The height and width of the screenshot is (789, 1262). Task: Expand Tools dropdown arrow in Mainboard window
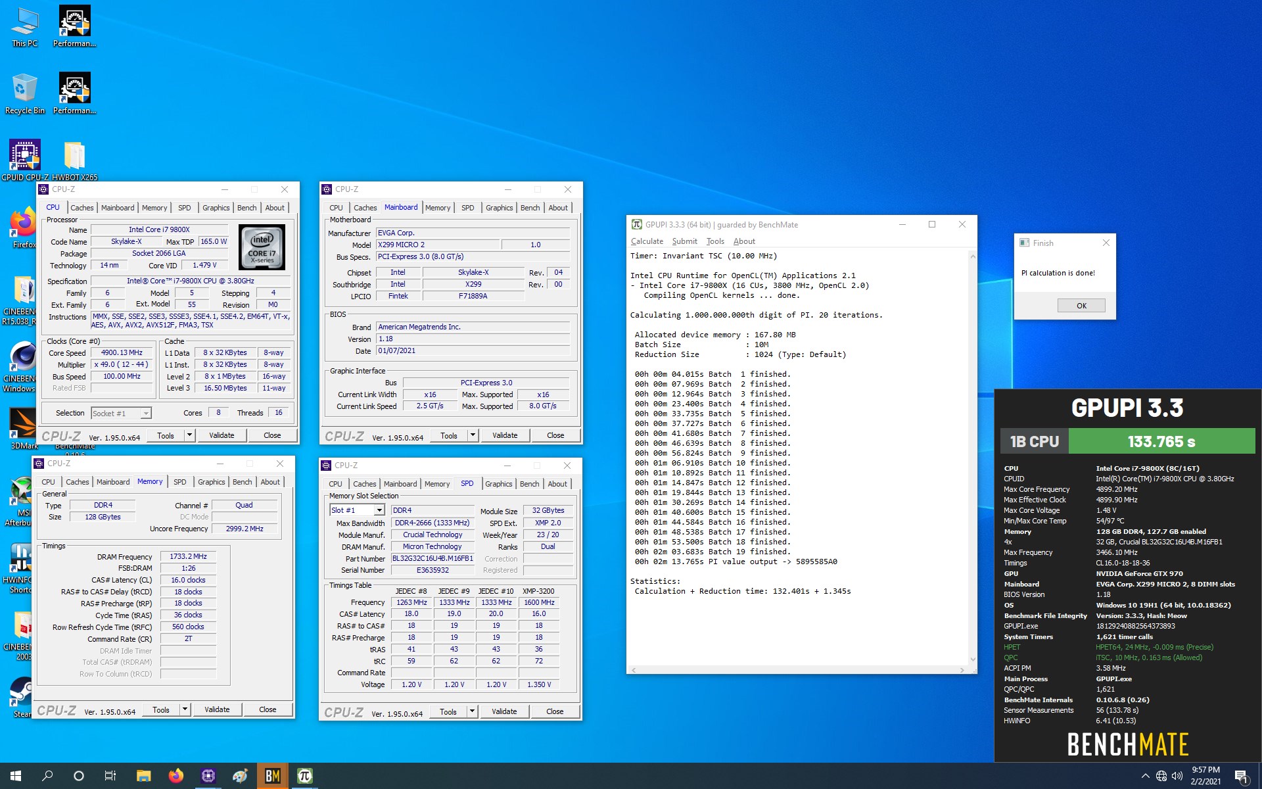tap(473, 435)
